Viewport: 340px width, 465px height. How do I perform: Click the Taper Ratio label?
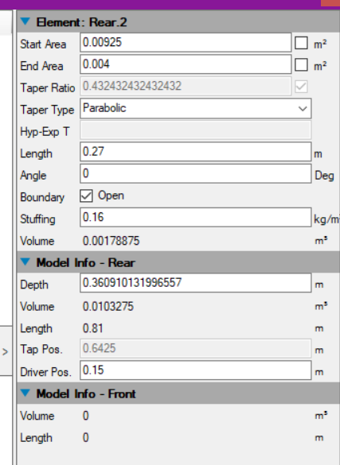tap(48, 87)
